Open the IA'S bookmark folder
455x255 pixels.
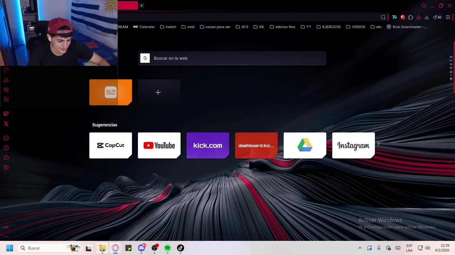[242, 27]
